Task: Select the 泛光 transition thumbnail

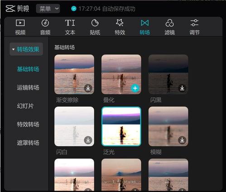Action: coord(121,126)
